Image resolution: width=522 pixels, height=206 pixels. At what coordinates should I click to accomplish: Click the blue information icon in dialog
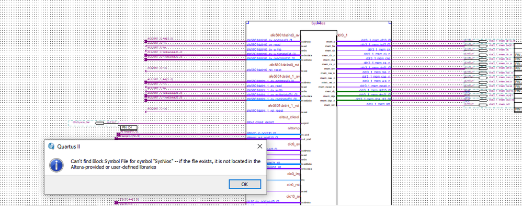56,165
